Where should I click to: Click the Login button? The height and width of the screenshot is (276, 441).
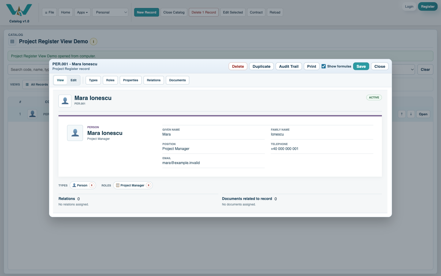click(409, 6)
